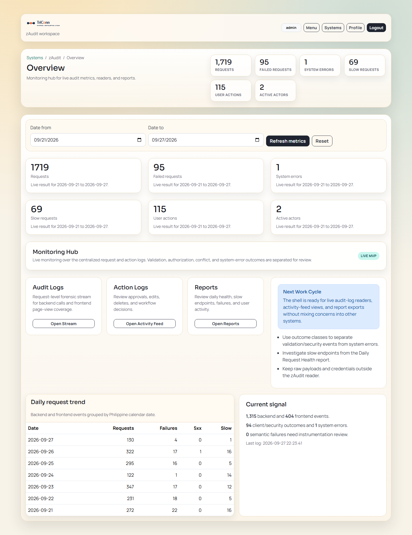Select the 2 Active Actors summary tile
412x535 pixels.
point(276,91)
